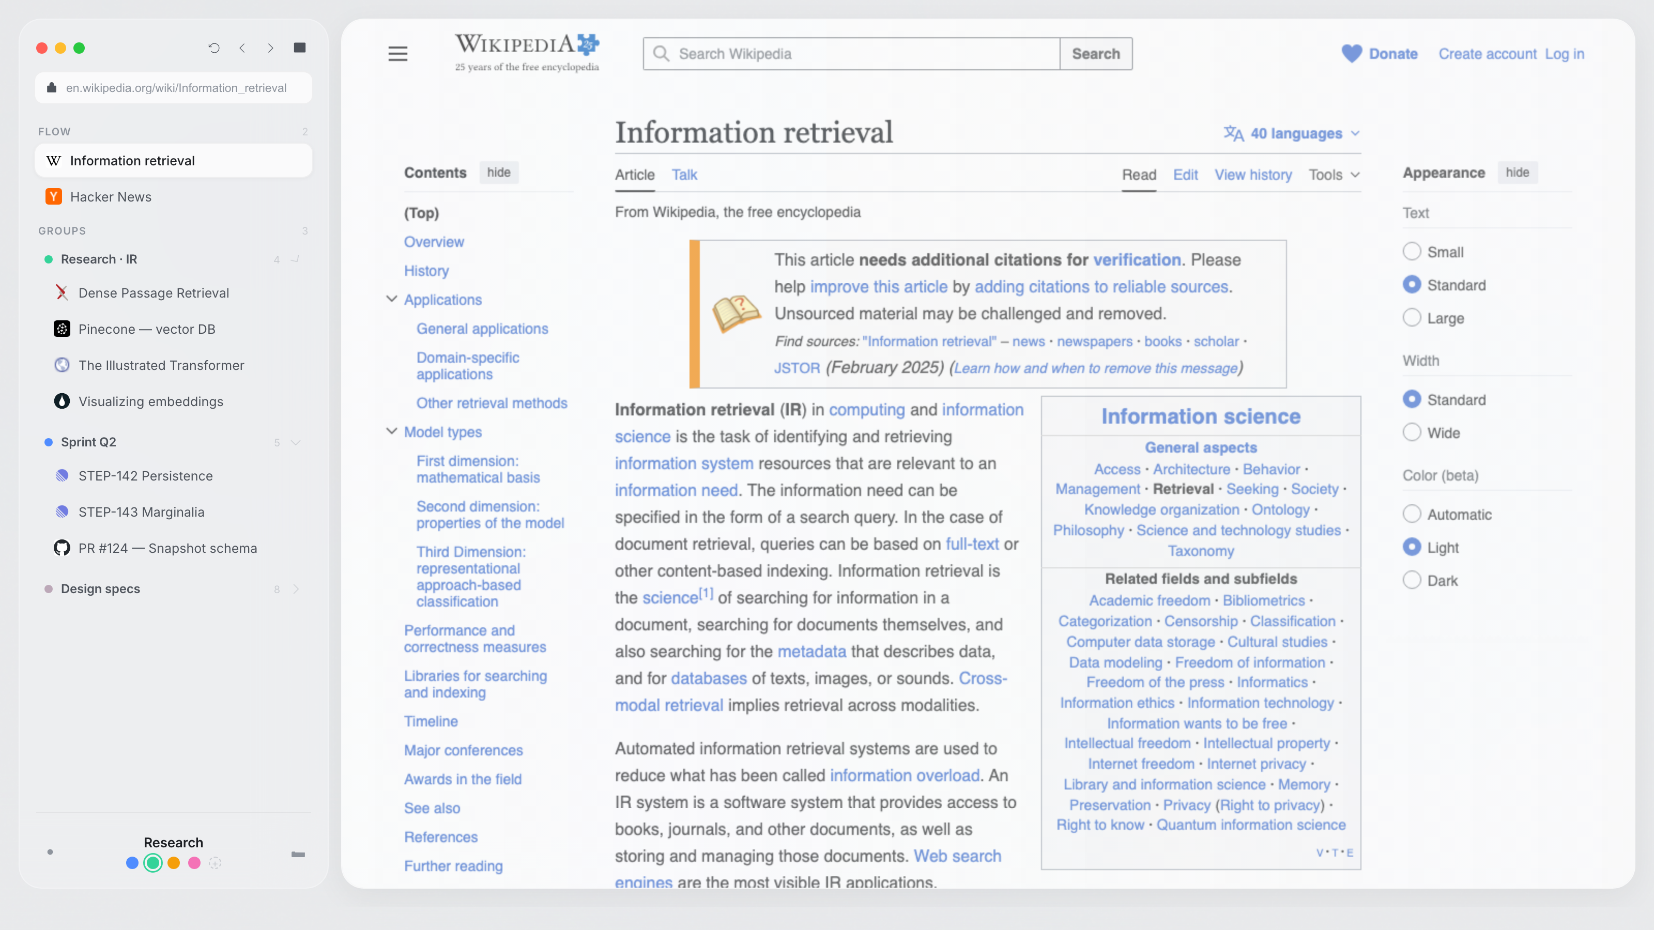
Task: Click the Wikipedia W favicon tab icon
Action: (x=54, y=161)
